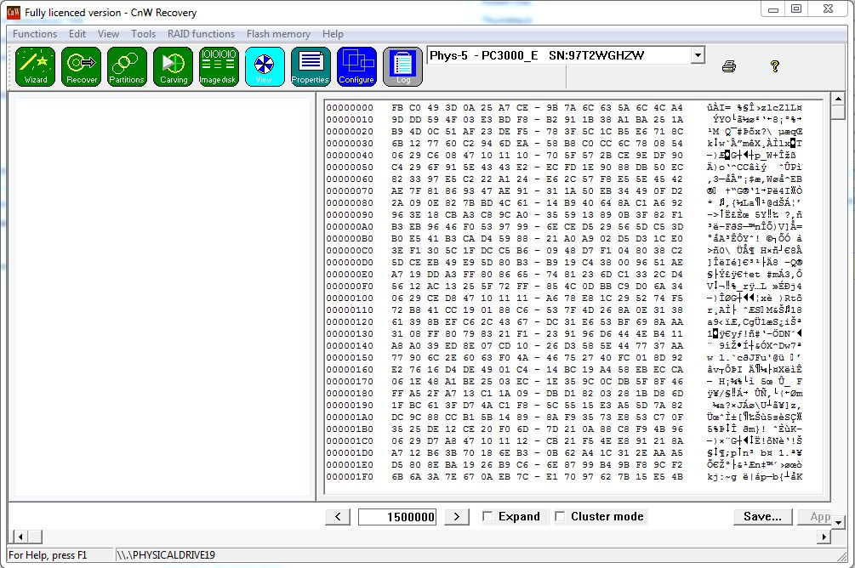Open the Phys-5 drive selection dropdown
855x568 pixels.
pyautogui.click(x=698, y=55)
